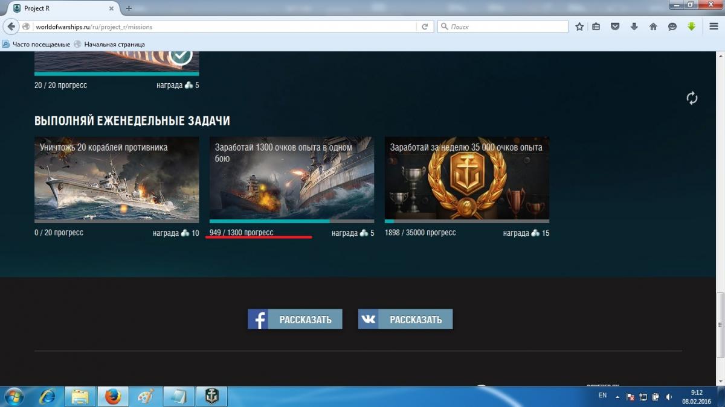Click the 'Поиск' search box
This screenshot has width=725, height=407.
[x=503, y=27]
